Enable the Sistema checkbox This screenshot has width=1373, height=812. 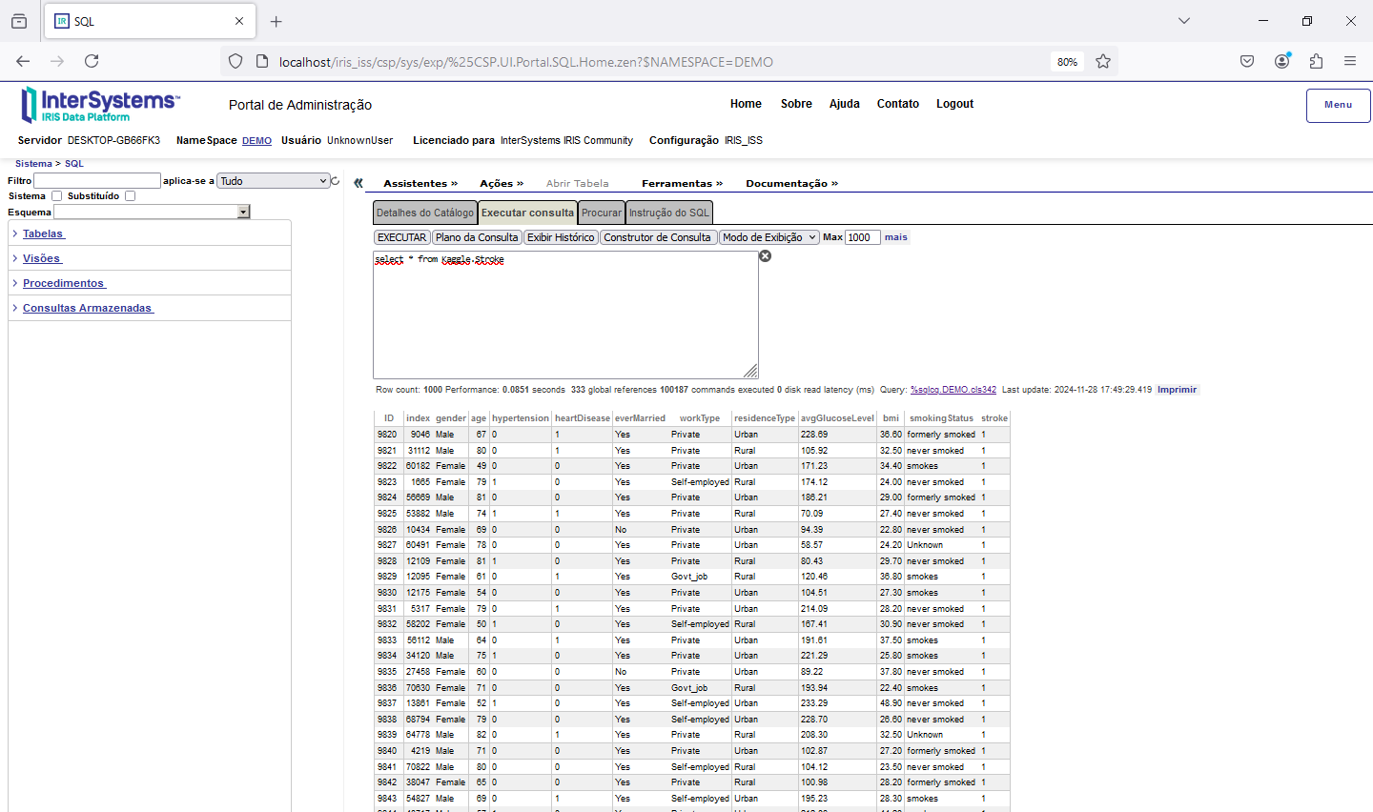56,196
